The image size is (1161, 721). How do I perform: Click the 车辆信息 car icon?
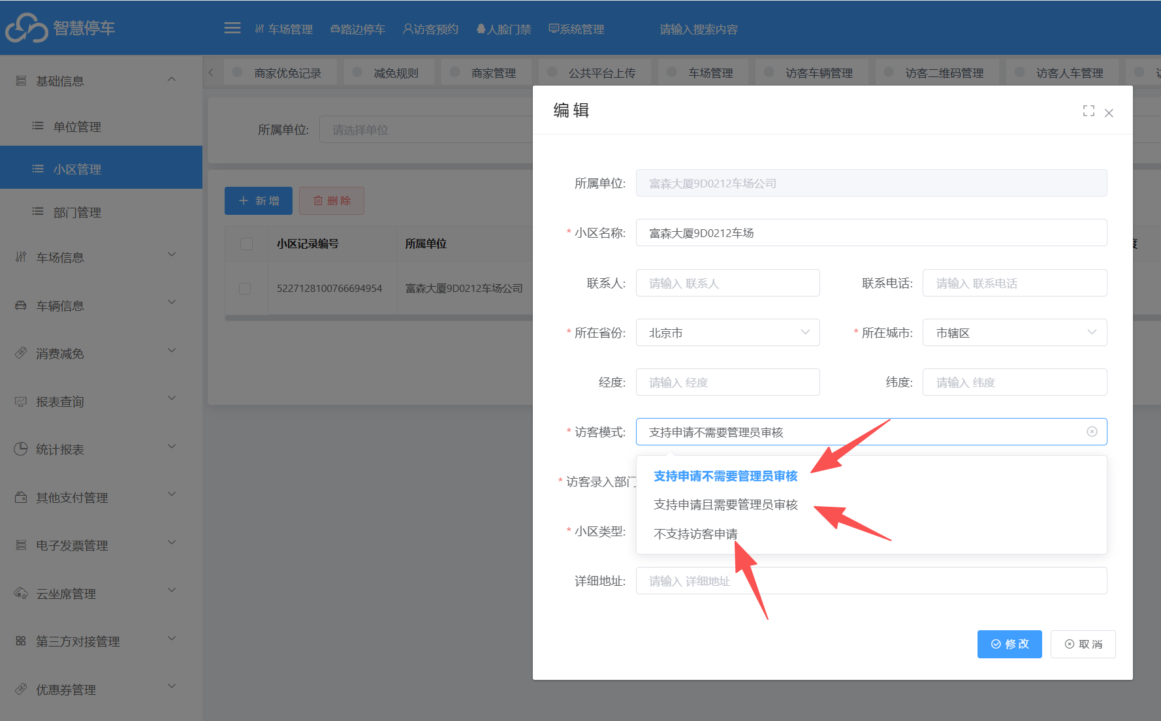[x=21, y=305]
